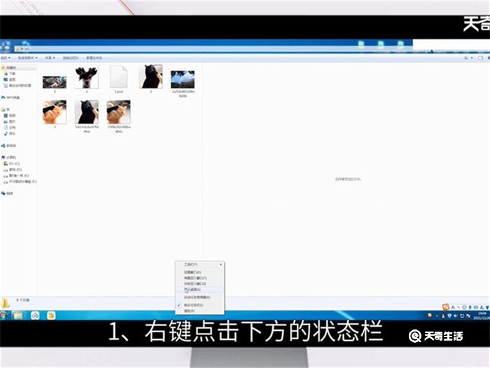Select 网络 Network in navigation pane
This screenshot has width=490, height=368.
(x=8, y=193)
